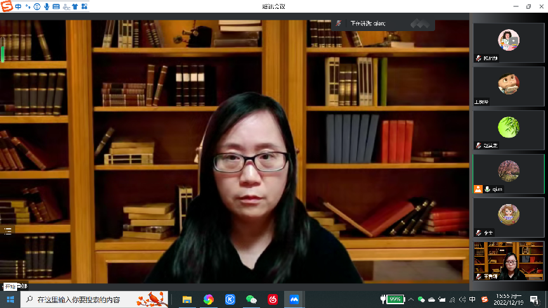Viewport: 548px width, 308px height.
Task: Open the Windows Start menu
Action: click(10, 299)
